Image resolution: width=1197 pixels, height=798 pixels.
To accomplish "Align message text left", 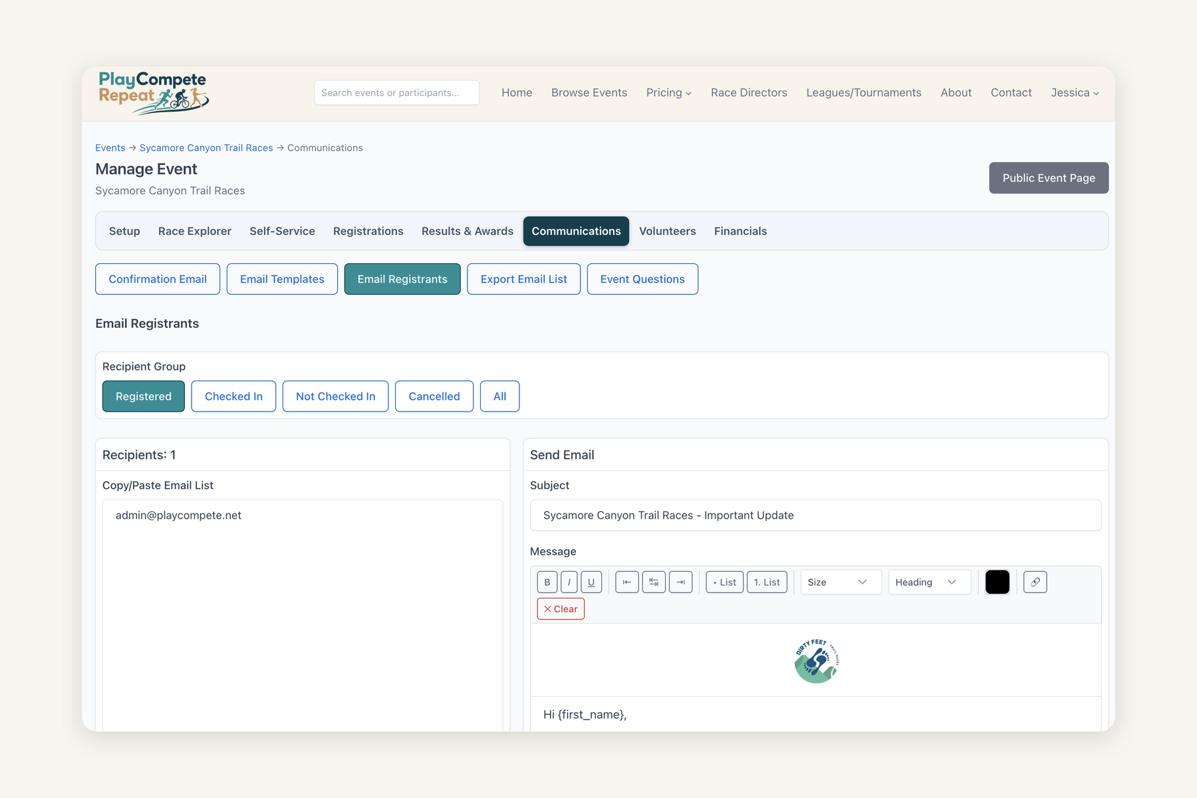I will [627, 582].
